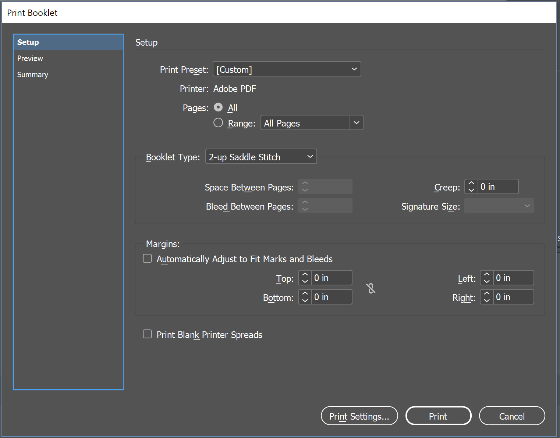Image resolution: width=560 pixels, height=438 pixels.
Task: Click the Creep value field
Action: pos(498,186)
